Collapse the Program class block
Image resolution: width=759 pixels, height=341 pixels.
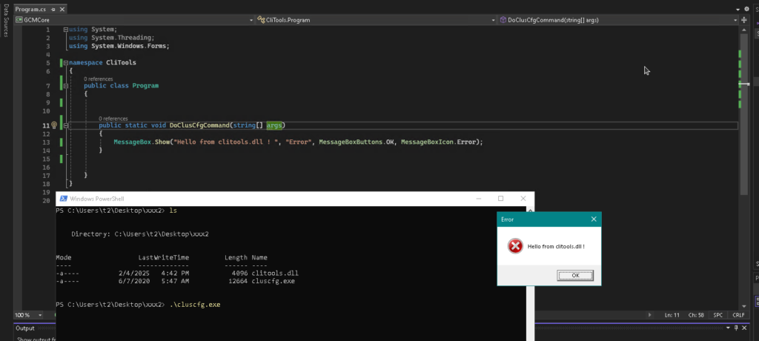tap(65, 86)
